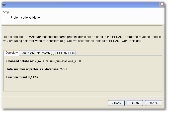Screen dimensions: 169x113
Task: Click the protein count value 2721
Action: click(63, 69)
